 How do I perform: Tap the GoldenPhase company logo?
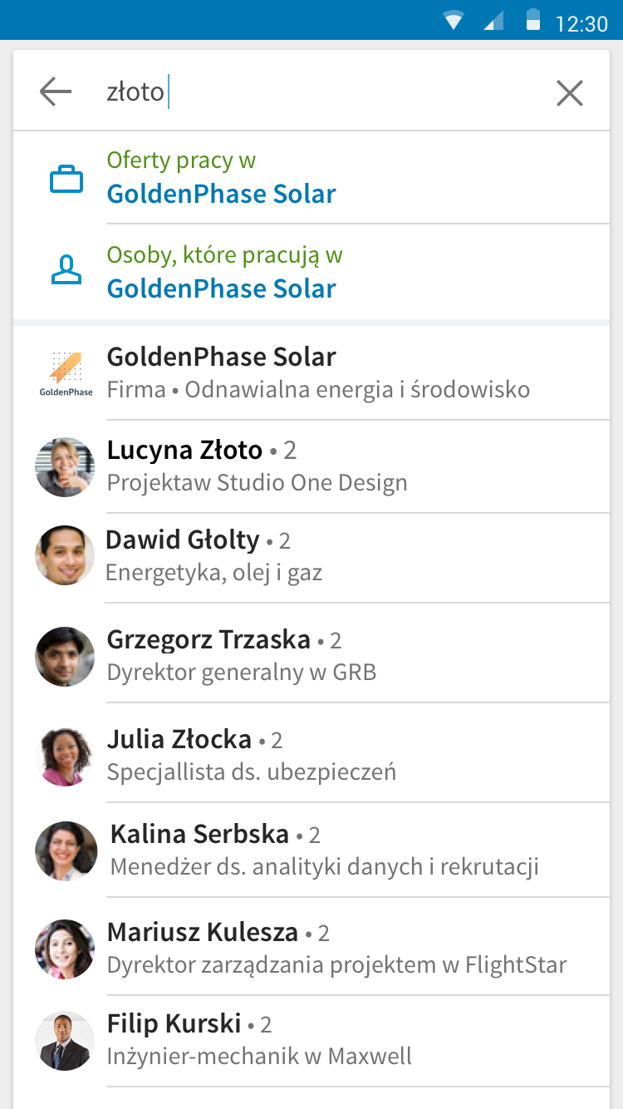(66, 372)
